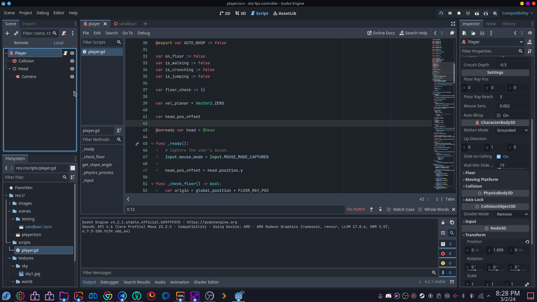Click the Add child node plus icon
The image size is (537, 302).
point(7,33)
